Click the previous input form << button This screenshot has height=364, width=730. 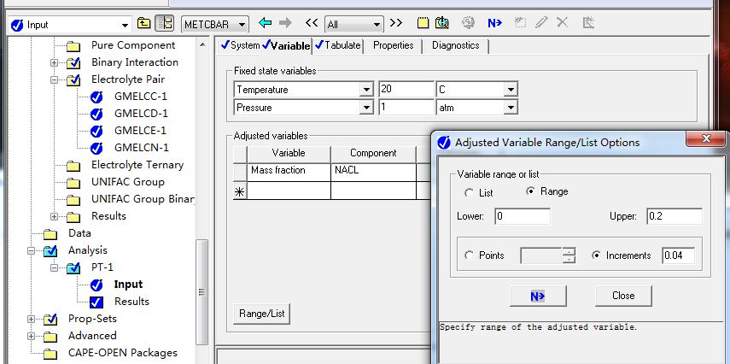click(x=311, y=24)
